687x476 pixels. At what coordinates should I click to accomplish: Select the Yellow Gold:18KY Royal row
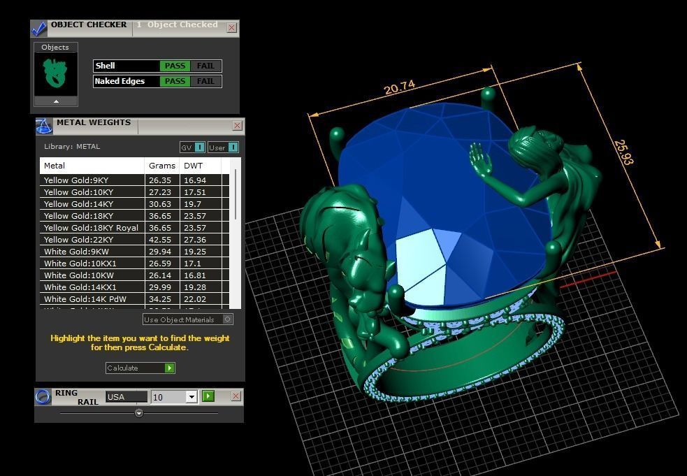coord(134,227)
